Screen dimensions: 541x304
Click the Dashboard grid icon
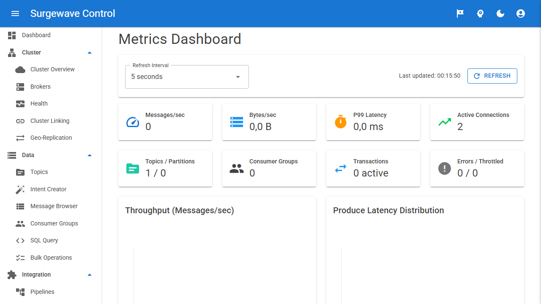[12, 35]
